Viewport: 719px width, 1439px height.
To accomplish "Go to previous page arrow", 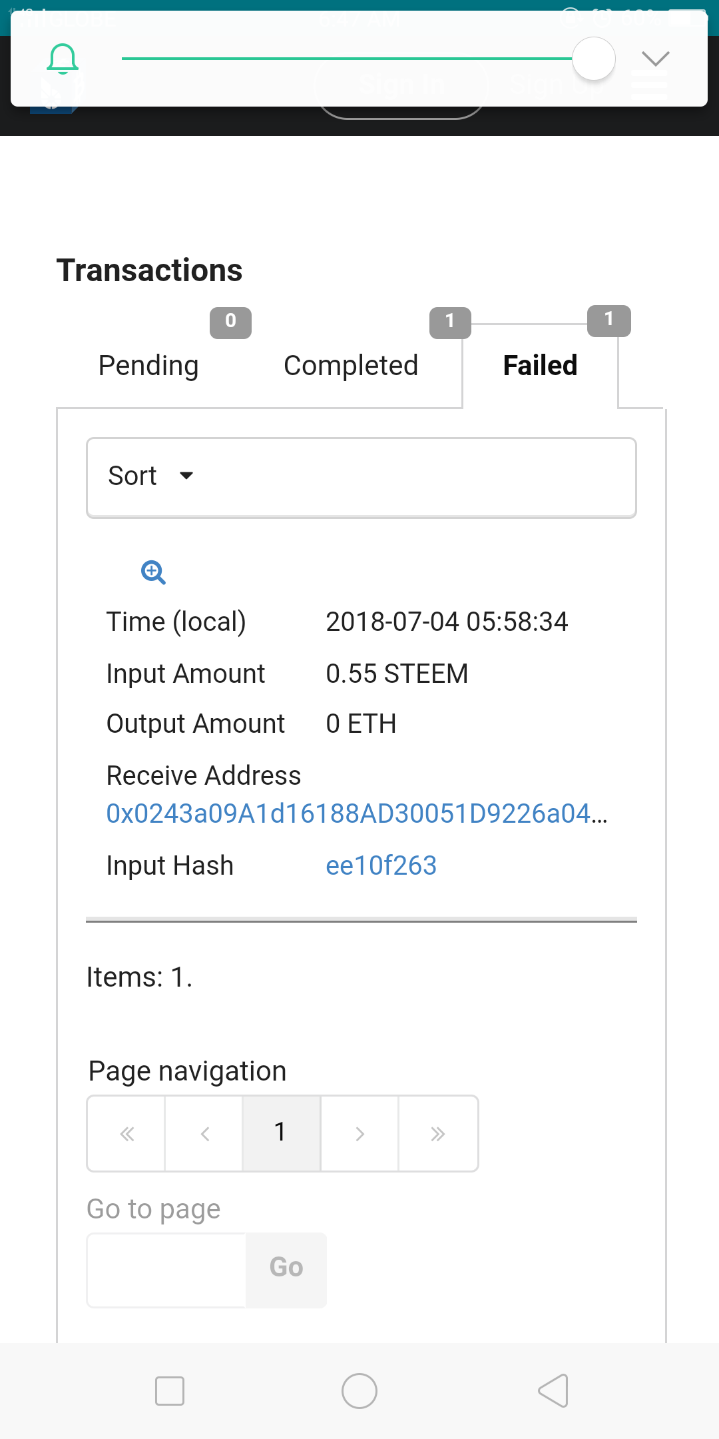I will pos(204,1133).
